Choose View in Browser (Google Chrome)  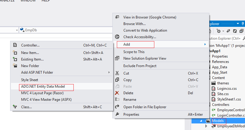click(150, 17)
